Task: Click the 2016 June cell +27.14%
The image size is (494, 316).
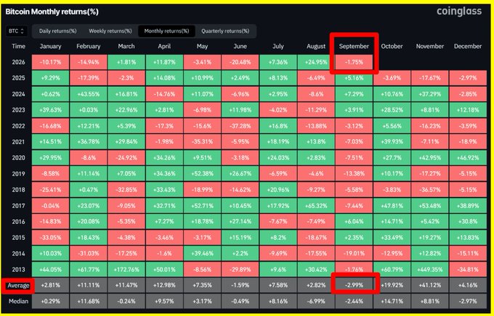Action: point(240,222)
